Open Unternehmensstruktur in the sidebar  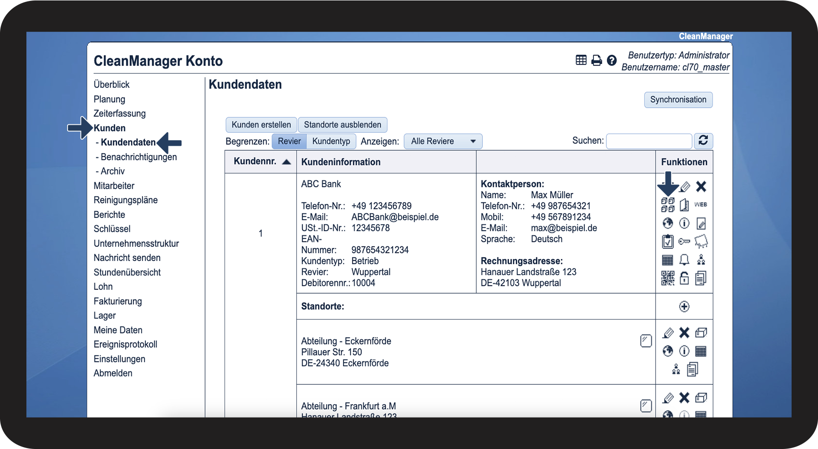pyautogui.click(x=136, y=243)
